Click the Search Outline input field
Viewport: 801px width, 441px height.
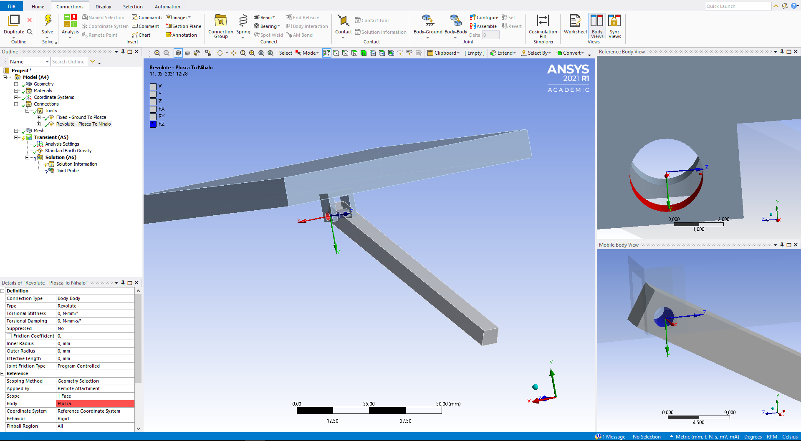pos(69,62)
